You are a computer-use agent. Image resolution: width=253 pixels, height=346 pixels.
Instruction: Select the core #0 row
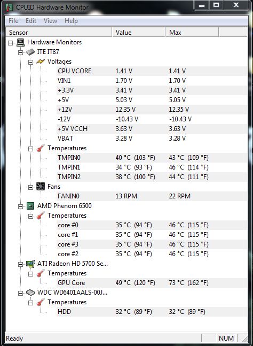point(152,225)
